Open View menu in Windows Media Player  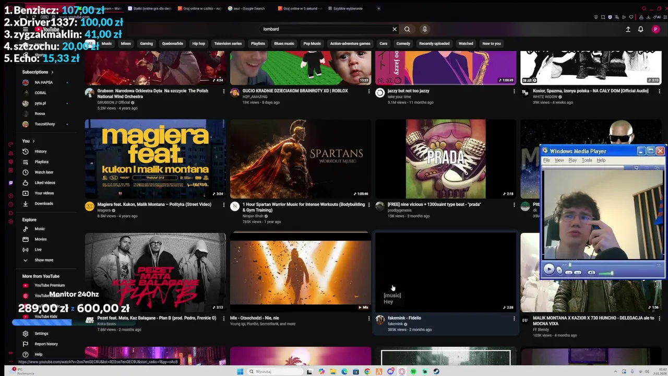pyautogui.click(x=559, y=160)
